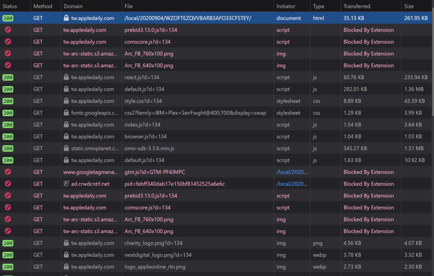This screenshot has width=434, height=276.
Task: Click the lock icon next to static.omoplanet domain
Action: tap(66, 148)
